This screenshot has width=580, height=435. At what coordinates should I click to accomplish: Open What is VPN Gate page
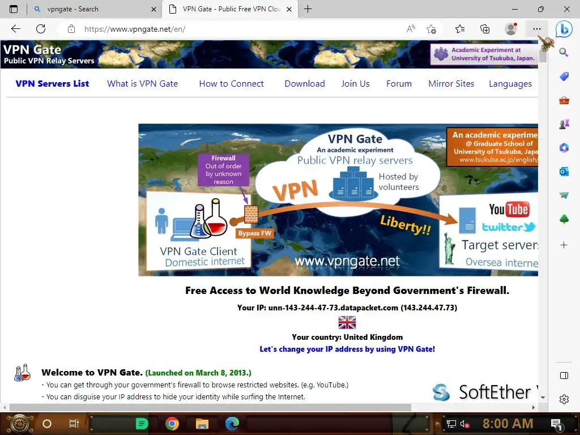click(142, 84)
